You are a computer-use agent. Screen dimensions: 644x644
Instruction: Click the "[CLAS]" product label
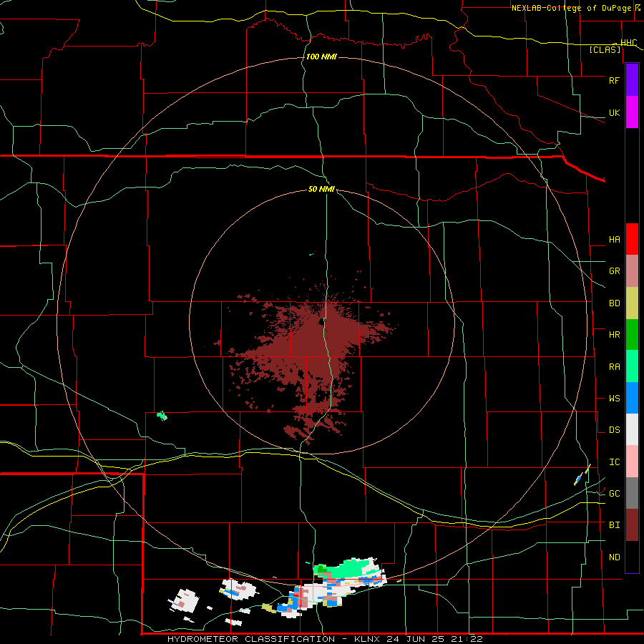[x=605, y=49]
